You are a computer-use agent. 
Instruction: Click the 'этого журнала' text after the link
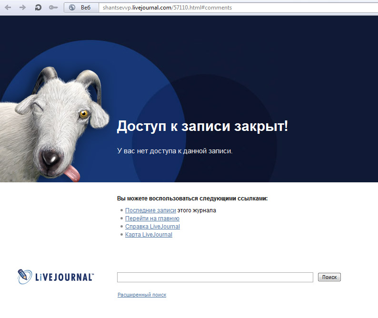(197, 210)
